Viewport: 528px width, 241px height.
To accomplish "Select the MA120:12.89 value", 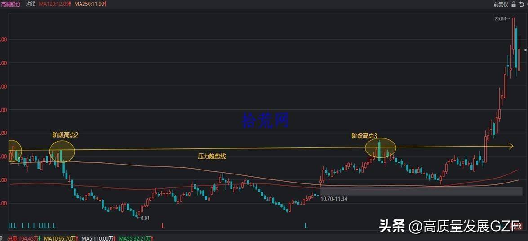I will click(54, 4).
